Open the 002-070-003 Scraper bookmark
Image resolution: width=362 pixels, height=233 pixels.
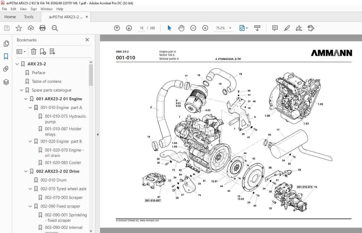(x=64, y=198)
